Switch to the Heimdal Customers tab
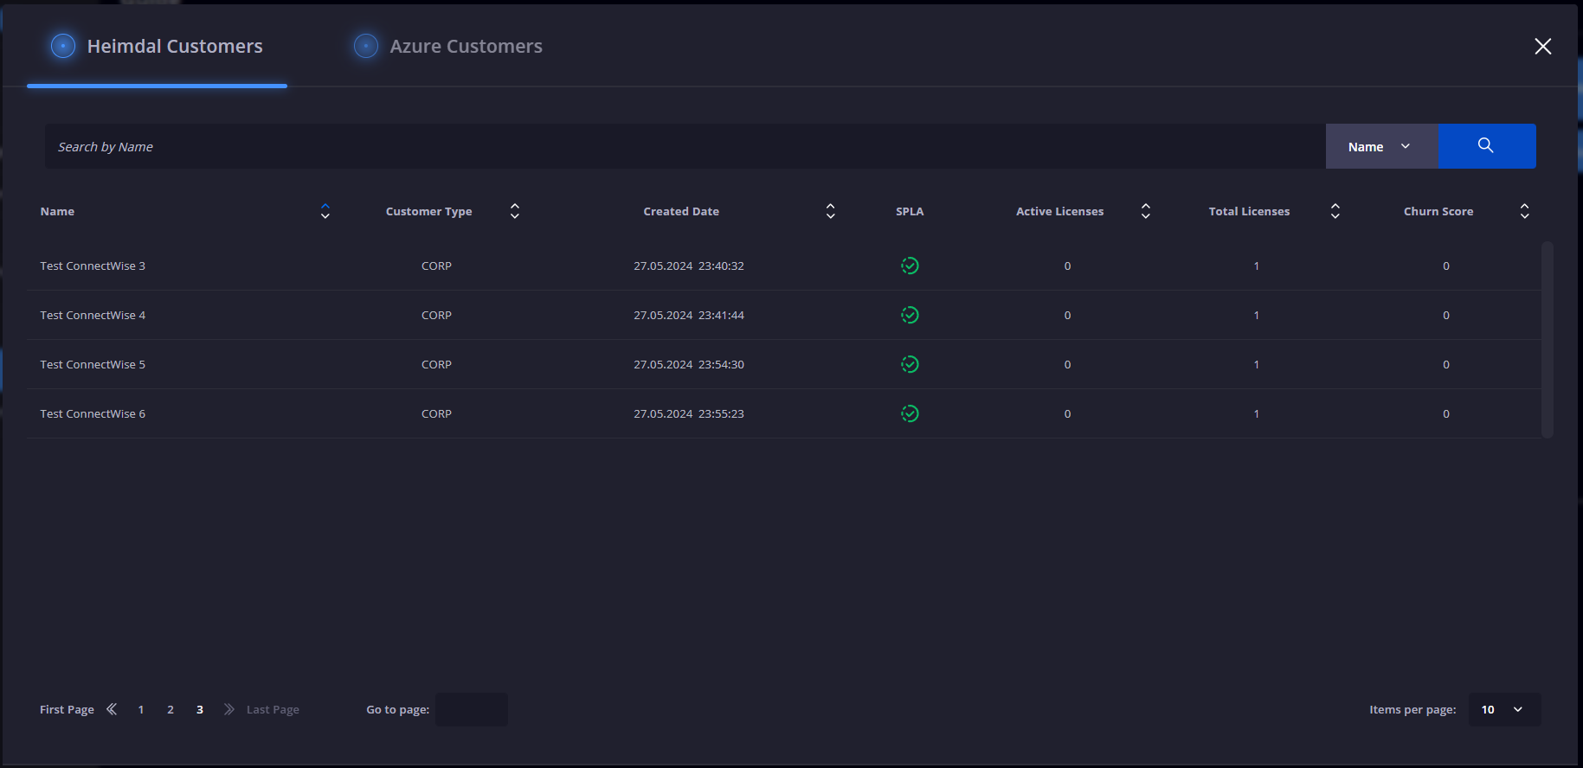This screenshot has height=768, width=1583. [157, 46]
